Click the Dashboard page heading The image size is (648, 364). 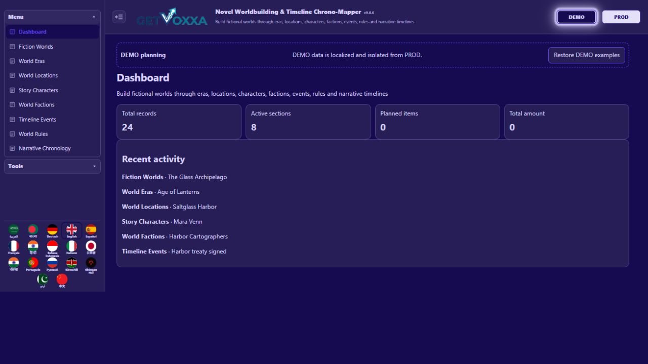pos(143,78)
